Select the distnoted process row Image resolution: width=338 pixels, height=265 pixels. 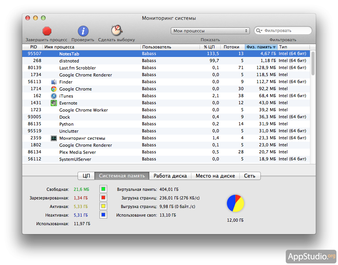156,61
